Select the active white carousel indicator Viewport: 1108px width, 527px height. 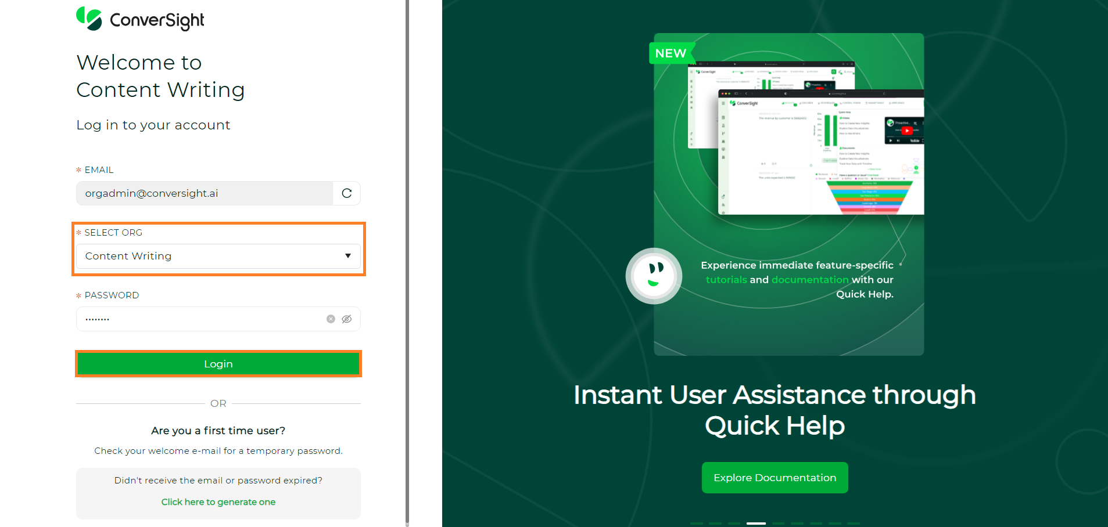coord(756,524)
